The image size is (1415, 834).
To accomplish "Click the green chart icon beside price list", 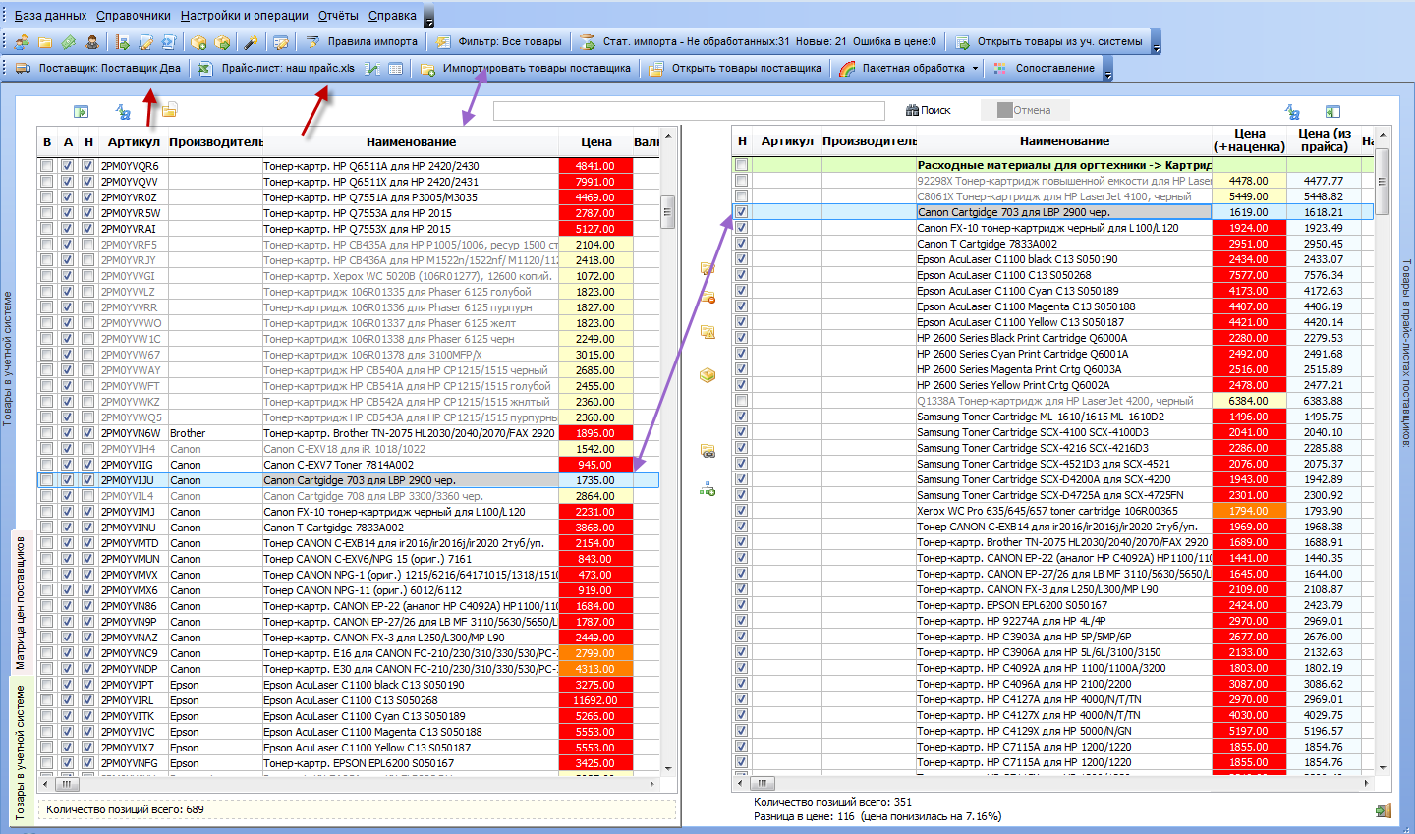I will coord(372,69).
